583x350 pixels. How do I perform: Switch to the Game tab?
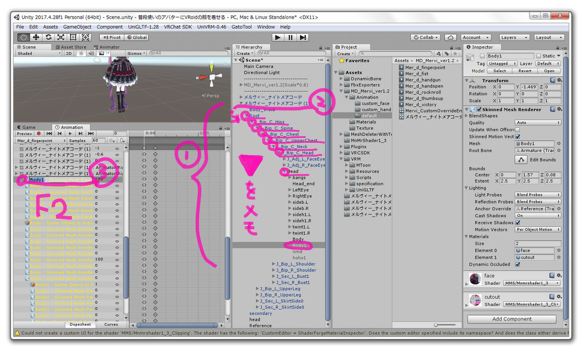[x=26, y=127]
